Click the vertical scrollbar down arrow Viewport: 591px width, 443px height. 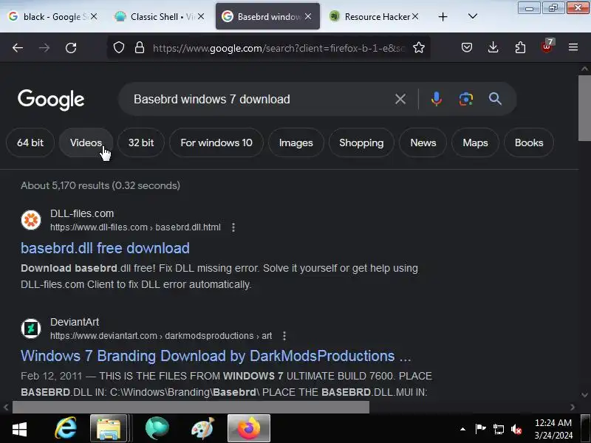tap(584, 395)
